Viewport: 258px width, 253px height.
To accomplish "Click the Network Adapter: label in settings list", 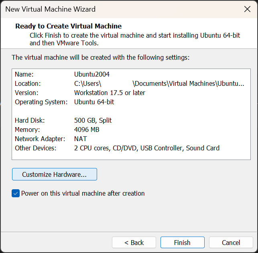I will 40,139.
